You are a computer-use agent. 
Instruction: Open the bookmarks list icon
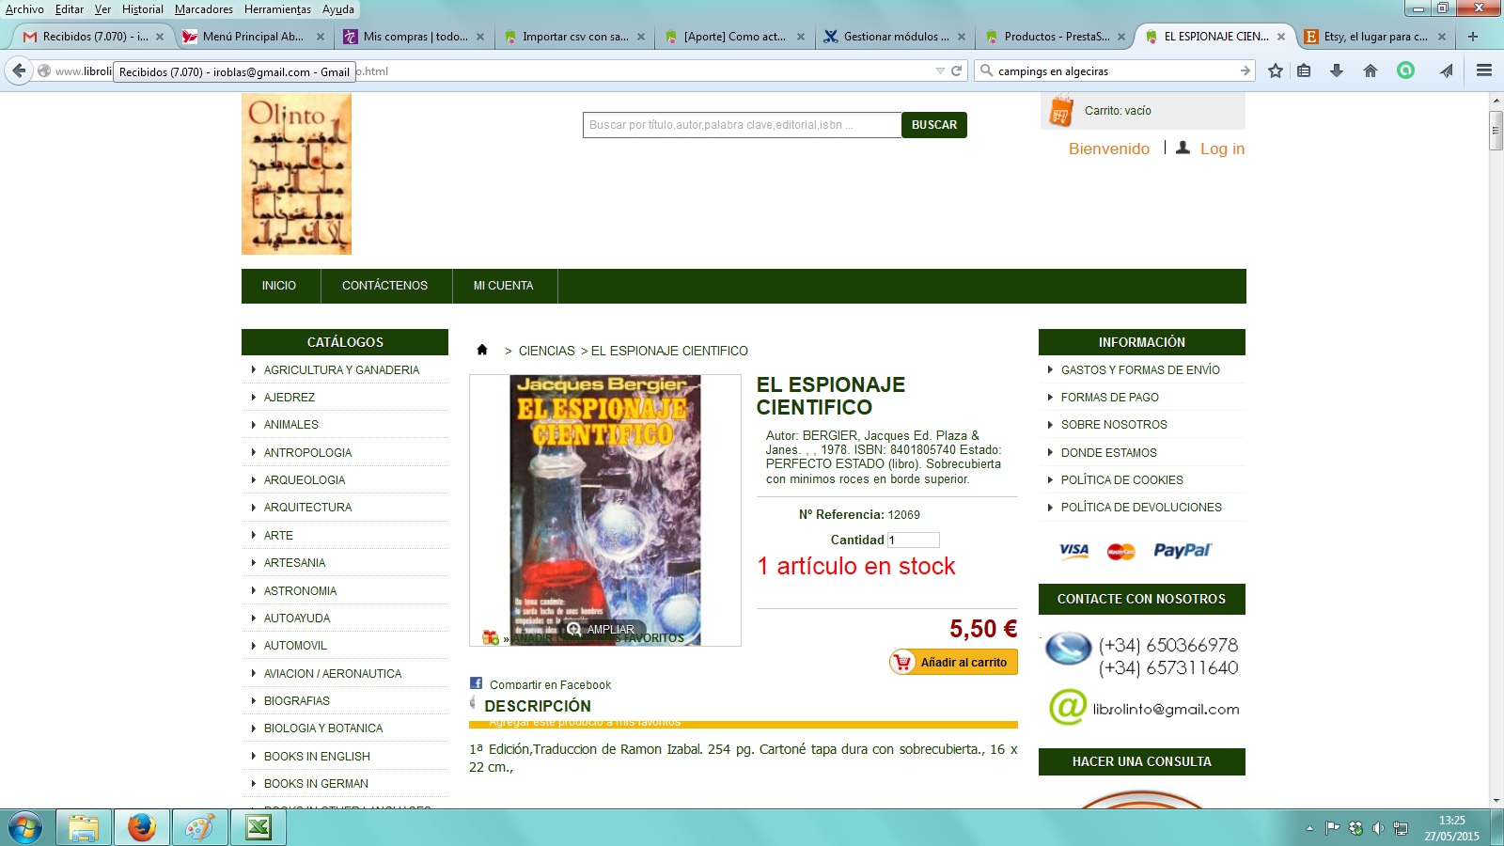tap(1304, 70)
